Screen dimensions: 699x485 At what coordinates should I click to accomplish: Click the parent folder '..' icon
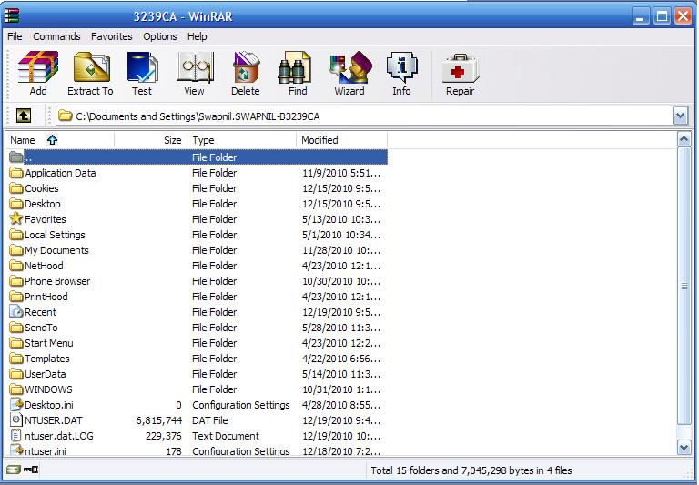[x=16, y=157]
